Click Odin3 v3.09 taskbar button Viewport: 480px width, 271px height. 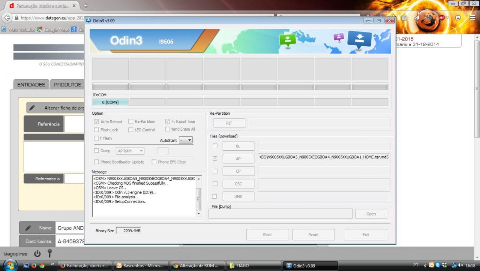click(x=310, y=265)
